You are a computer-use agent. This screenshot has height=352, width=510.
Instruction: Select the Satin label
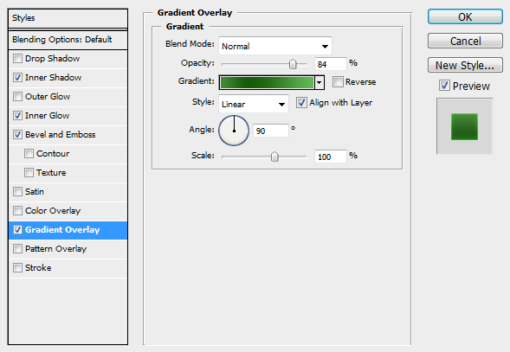[35, 192]
